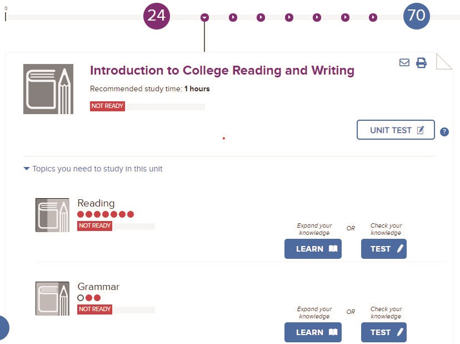Click the blue target score 70 circle
Image resolution: width=460 pixels, height=344 pixels.
coord(417,16)
